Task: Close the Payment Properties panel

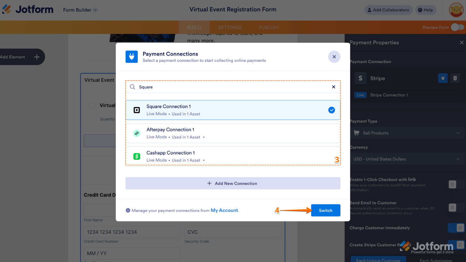Action: [x=462, y=43]
